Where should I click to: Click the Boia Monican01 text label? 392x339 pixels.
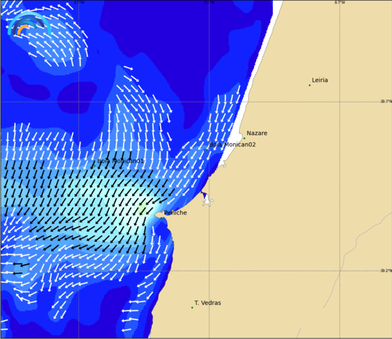[120, 161]
